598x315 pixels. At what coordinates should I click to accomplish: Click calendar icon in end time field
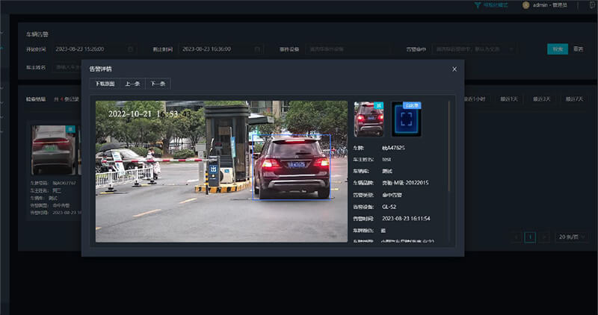click(x=257, y=49)
